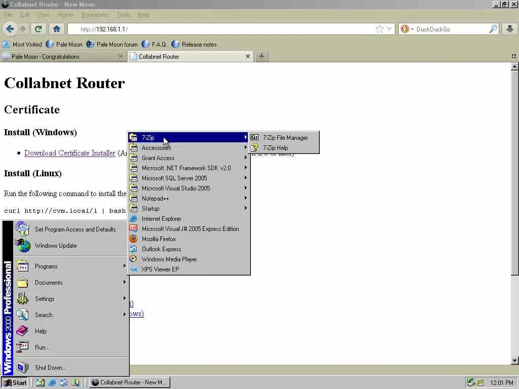Open Set Program Access and Defaults

[x=70, y=229]
